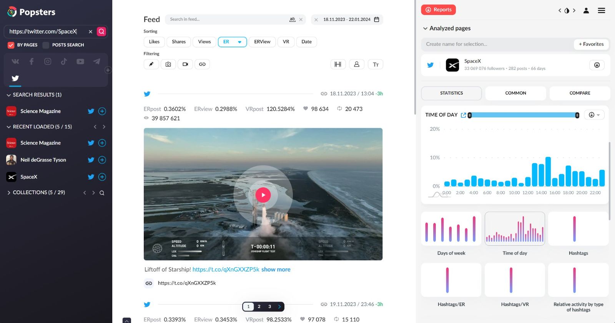The width and height of the screenshot is (615, 323).
Task: Search within collections magnifier icon
Action: click(102, 193)
